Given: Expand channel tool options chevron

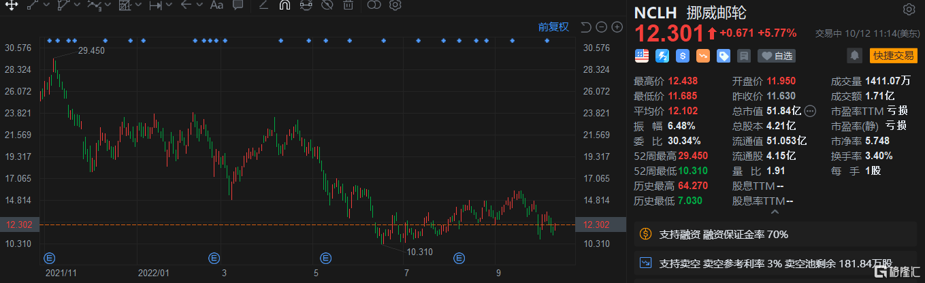Looking at the screenshot, I should point(76,5).
